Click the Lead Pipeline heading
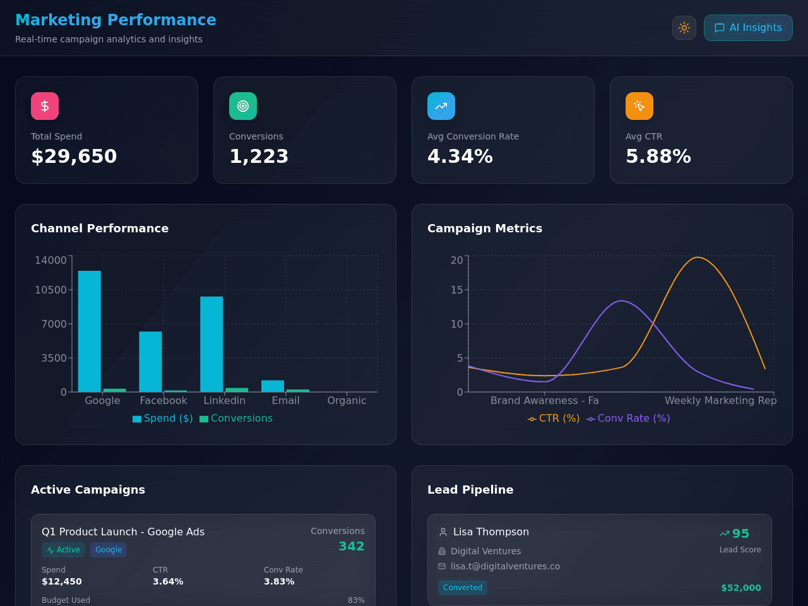 coord(470,490)
